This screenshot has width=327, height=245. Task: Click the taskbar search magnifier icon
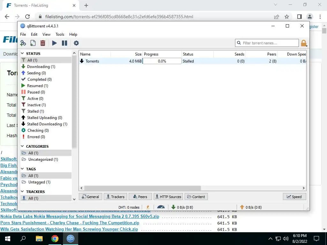(x=23, y=239)
